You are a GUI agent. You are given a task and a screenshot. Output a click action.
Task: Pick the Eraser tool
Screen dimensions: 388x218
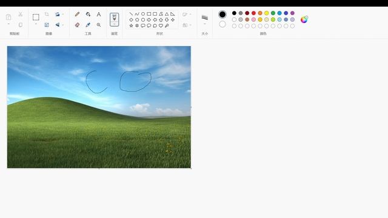pyautogui.click(x=77, y=25)
